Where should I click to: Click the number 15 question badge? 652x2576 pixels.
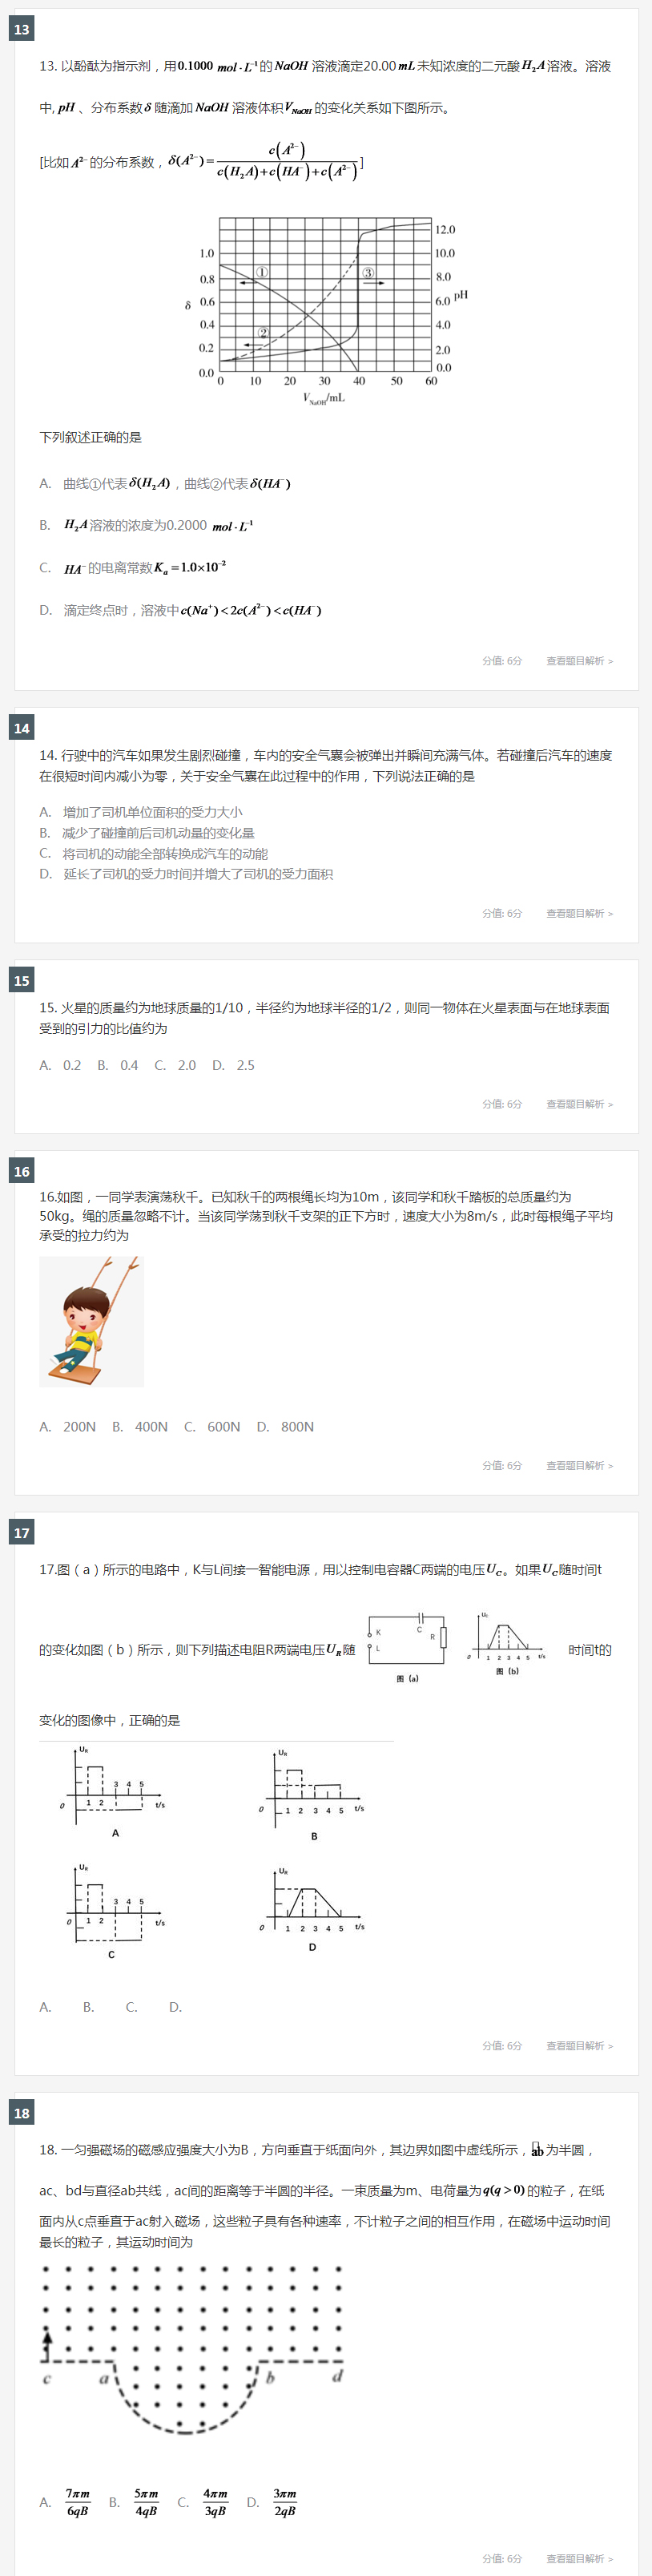pyautogui.click(x=22, y=980)
